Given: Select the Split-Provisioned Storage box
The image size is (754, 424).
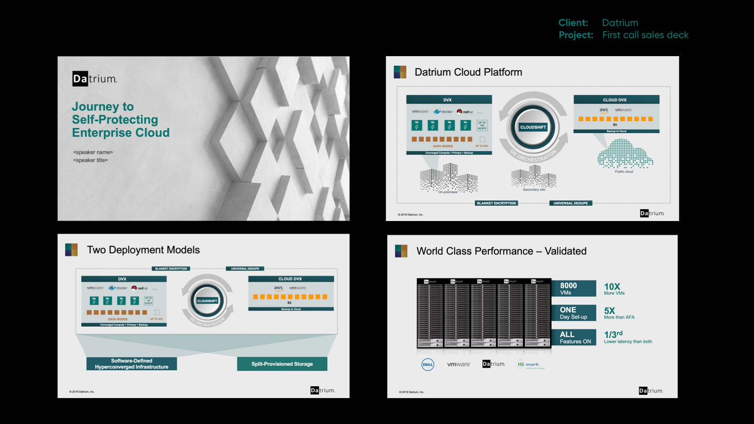Looking at the screenshot, I should 282,364.
